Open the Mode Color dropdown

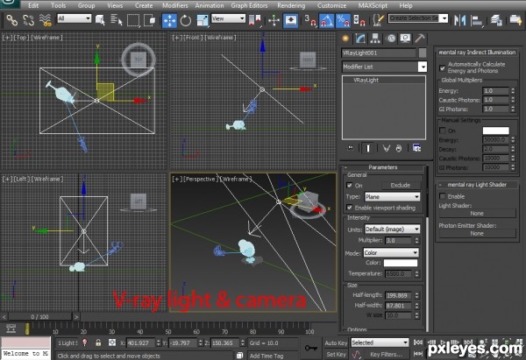coord(391,253)
